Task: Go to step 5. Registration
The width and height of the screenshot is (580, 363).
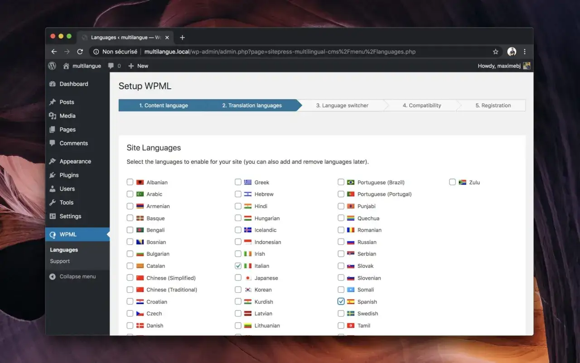Action: point(493,105)
